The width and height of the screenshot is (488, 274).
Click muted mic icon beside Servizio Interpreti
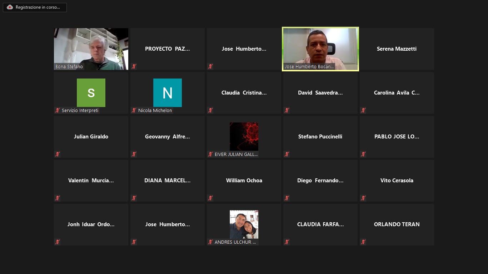click(58, 110)
